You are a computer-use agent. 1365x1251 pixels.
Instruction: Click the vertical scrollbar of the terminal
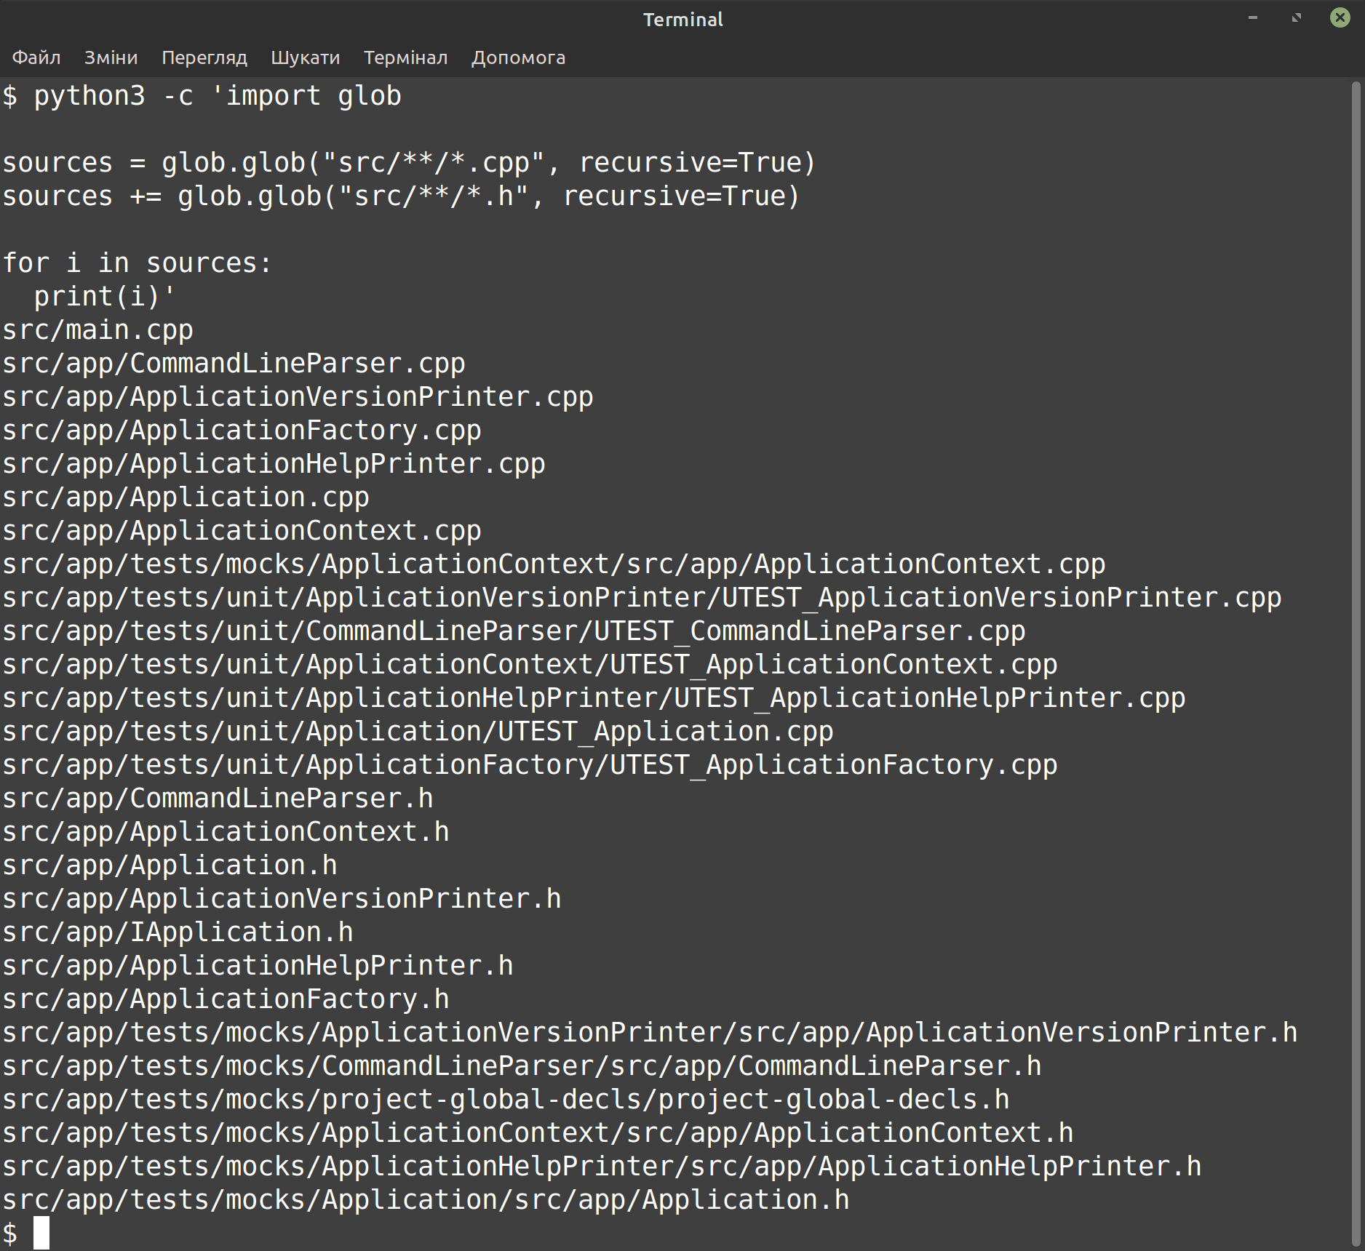[1356, 663]
